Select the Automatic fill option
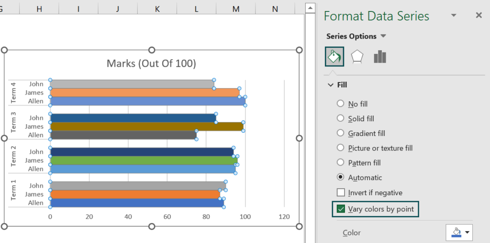 pyautogui.click(x=340, y=177)
